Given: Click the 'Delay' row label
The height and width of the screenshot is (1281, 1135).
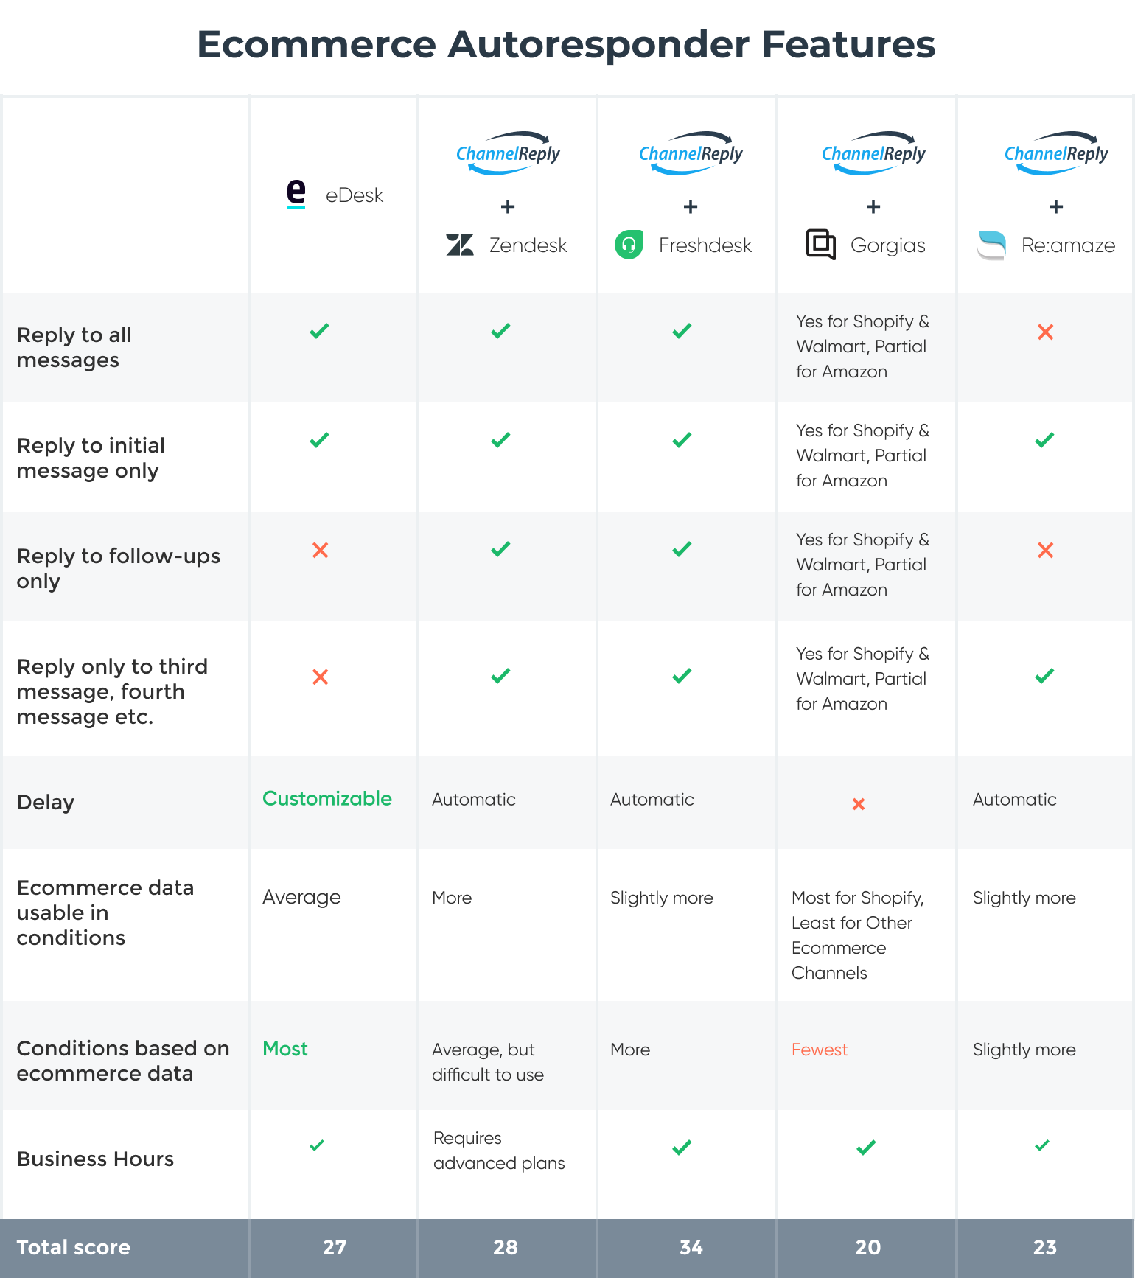Looking at the screenshot, I should tap(46, 803).
